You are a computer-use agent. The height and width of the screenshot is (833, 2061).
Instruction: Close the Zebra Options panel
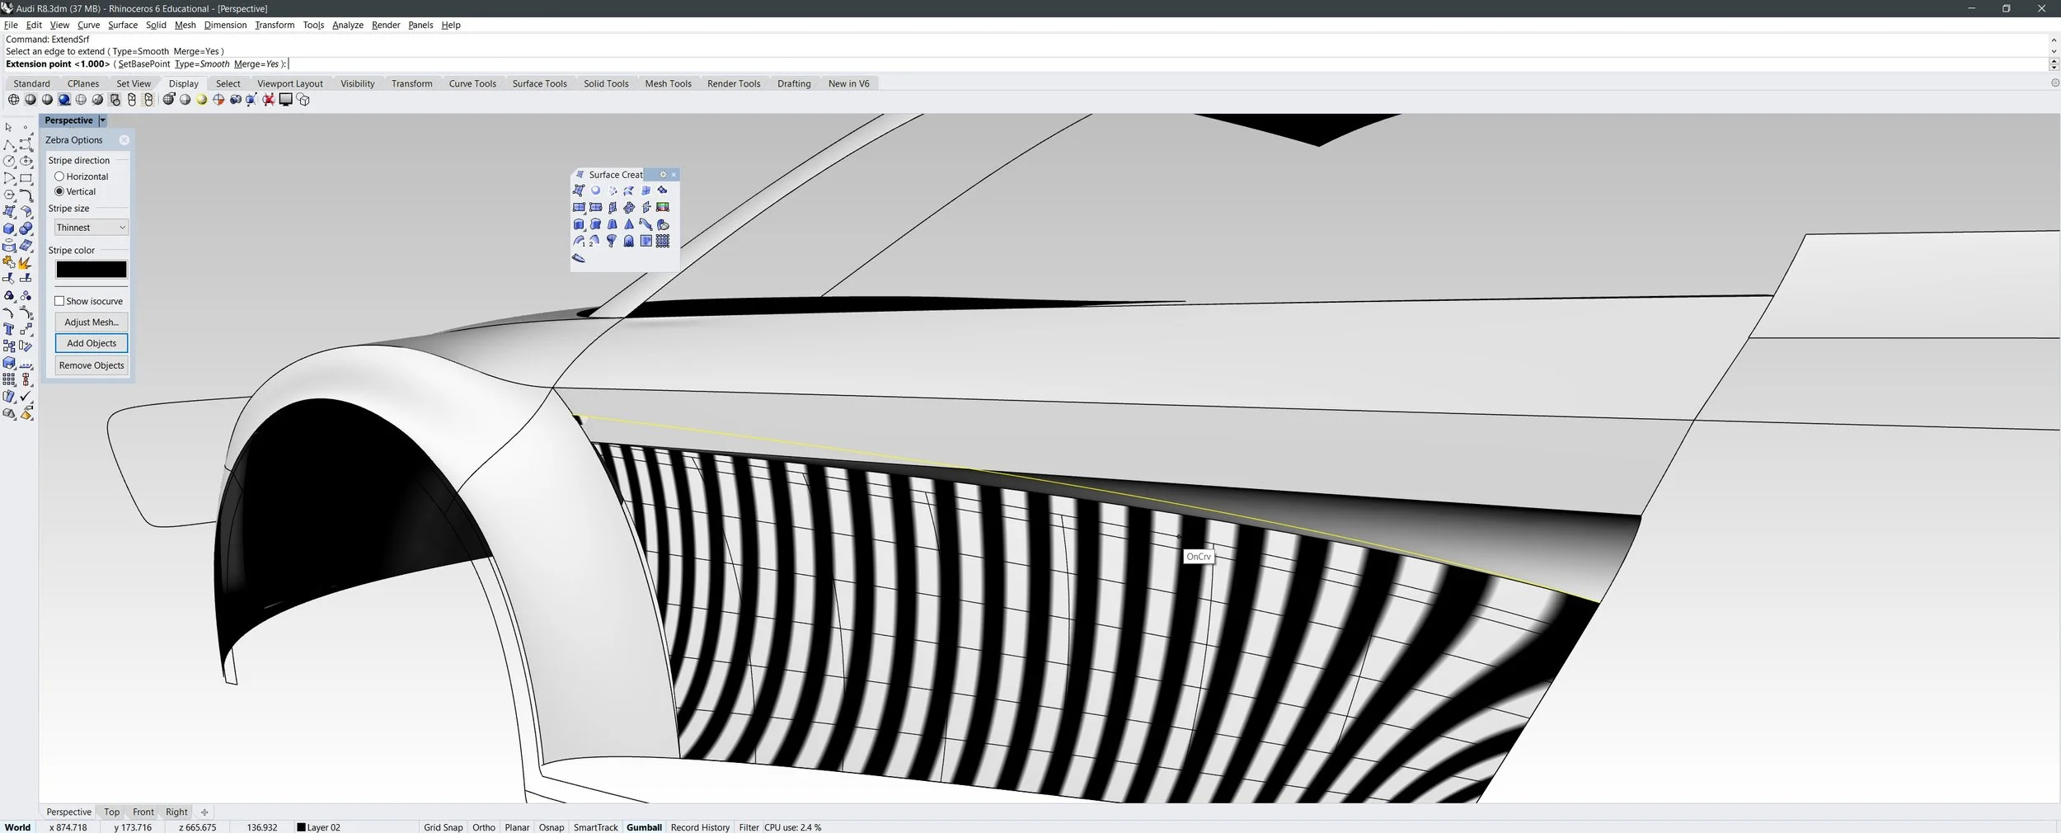coord(124,140)
